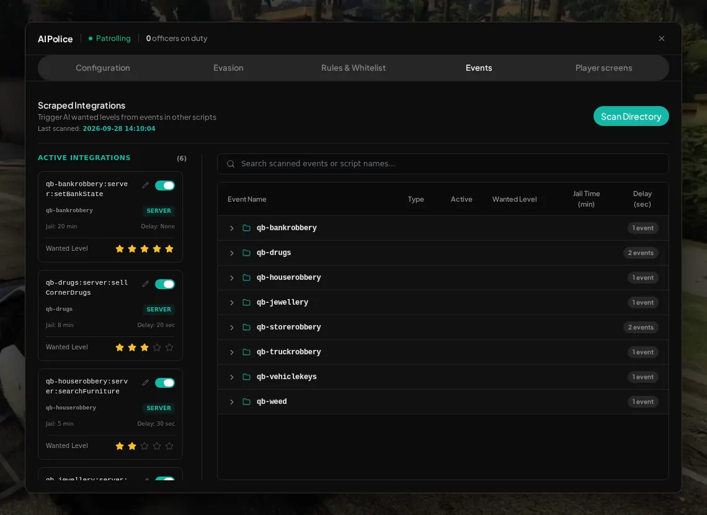Click the qb-weed folder icon

click(x=246, y=401)
